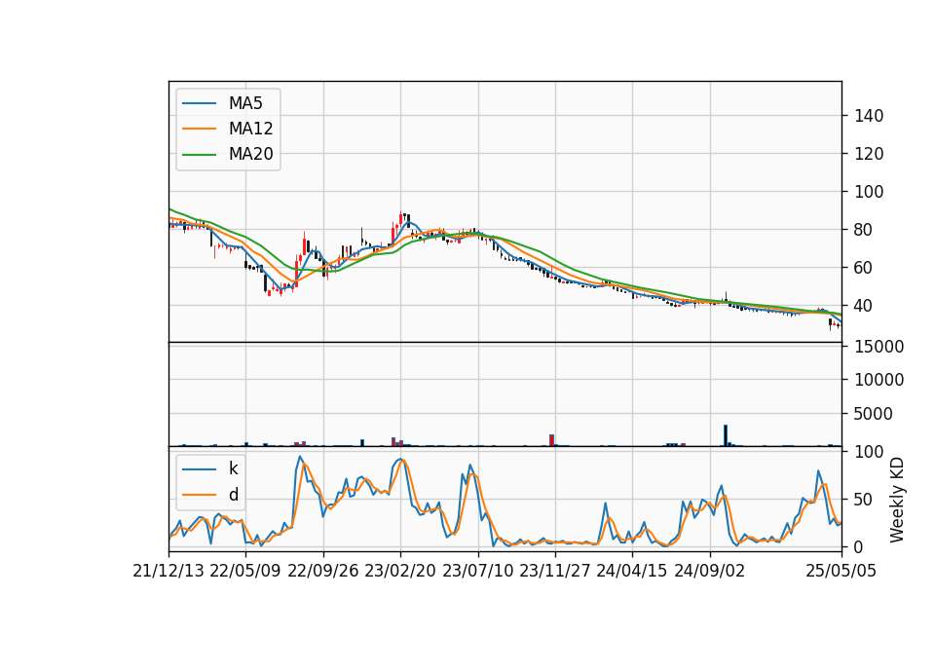Click the d legend label in KD panel
935x672 pixels.
(x=233, y=495)
